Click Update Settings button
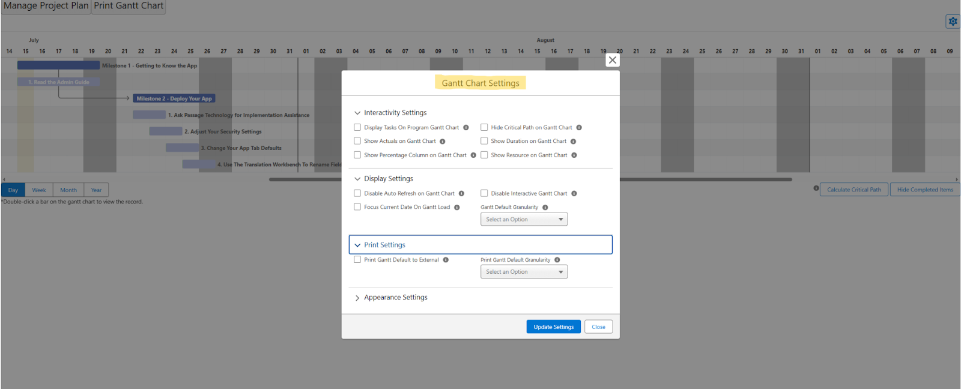This screenshot has width=961, height=389. (554, 327)
